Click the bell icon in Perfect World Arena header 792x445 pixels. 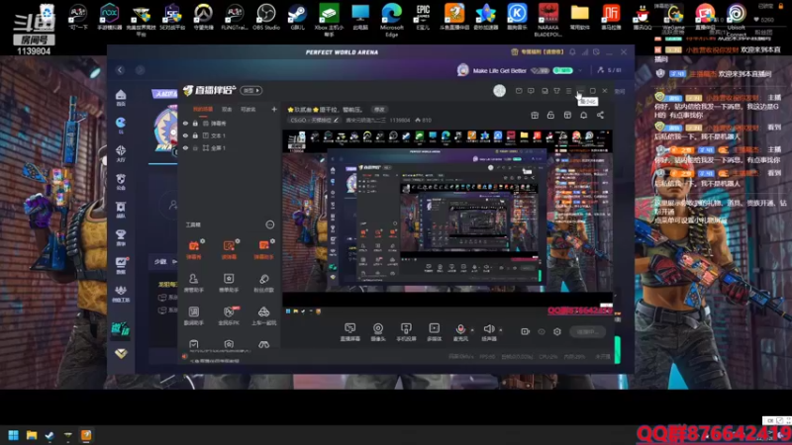pyautogui.click(x=572, y=52)
